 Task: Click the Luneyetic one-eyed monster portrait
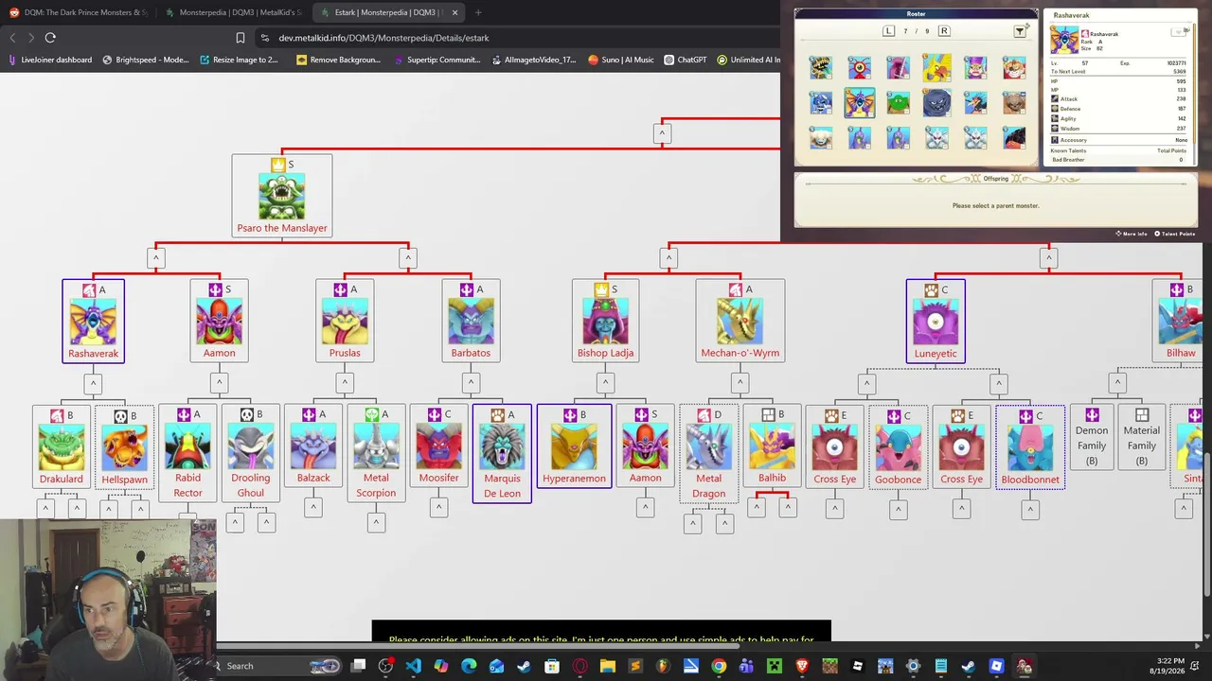[x=936, y=322]
